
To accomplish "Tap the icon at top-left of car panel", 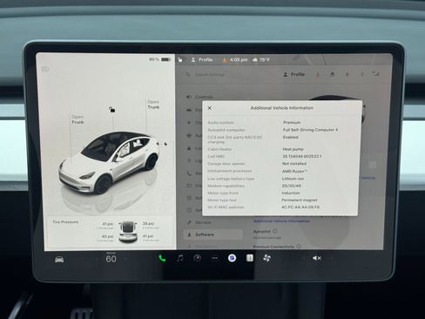I will [45, 69].
